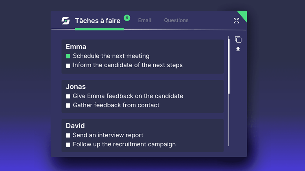
Task: Click the David section heading
Action: point(75,126)
